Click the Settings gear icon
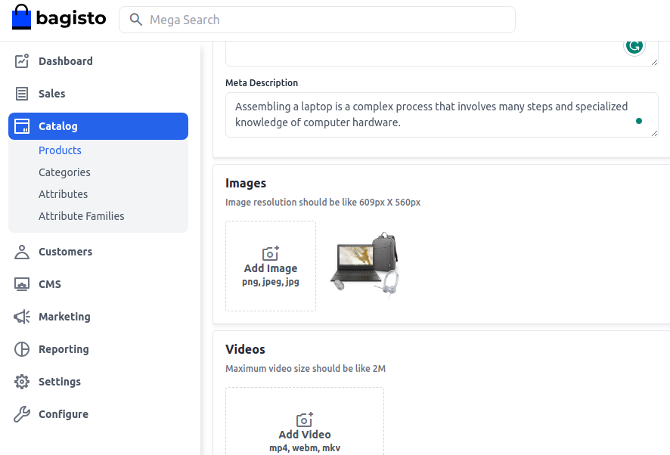The height and width of the screenshot is (455, 670). tap(20, 381)
